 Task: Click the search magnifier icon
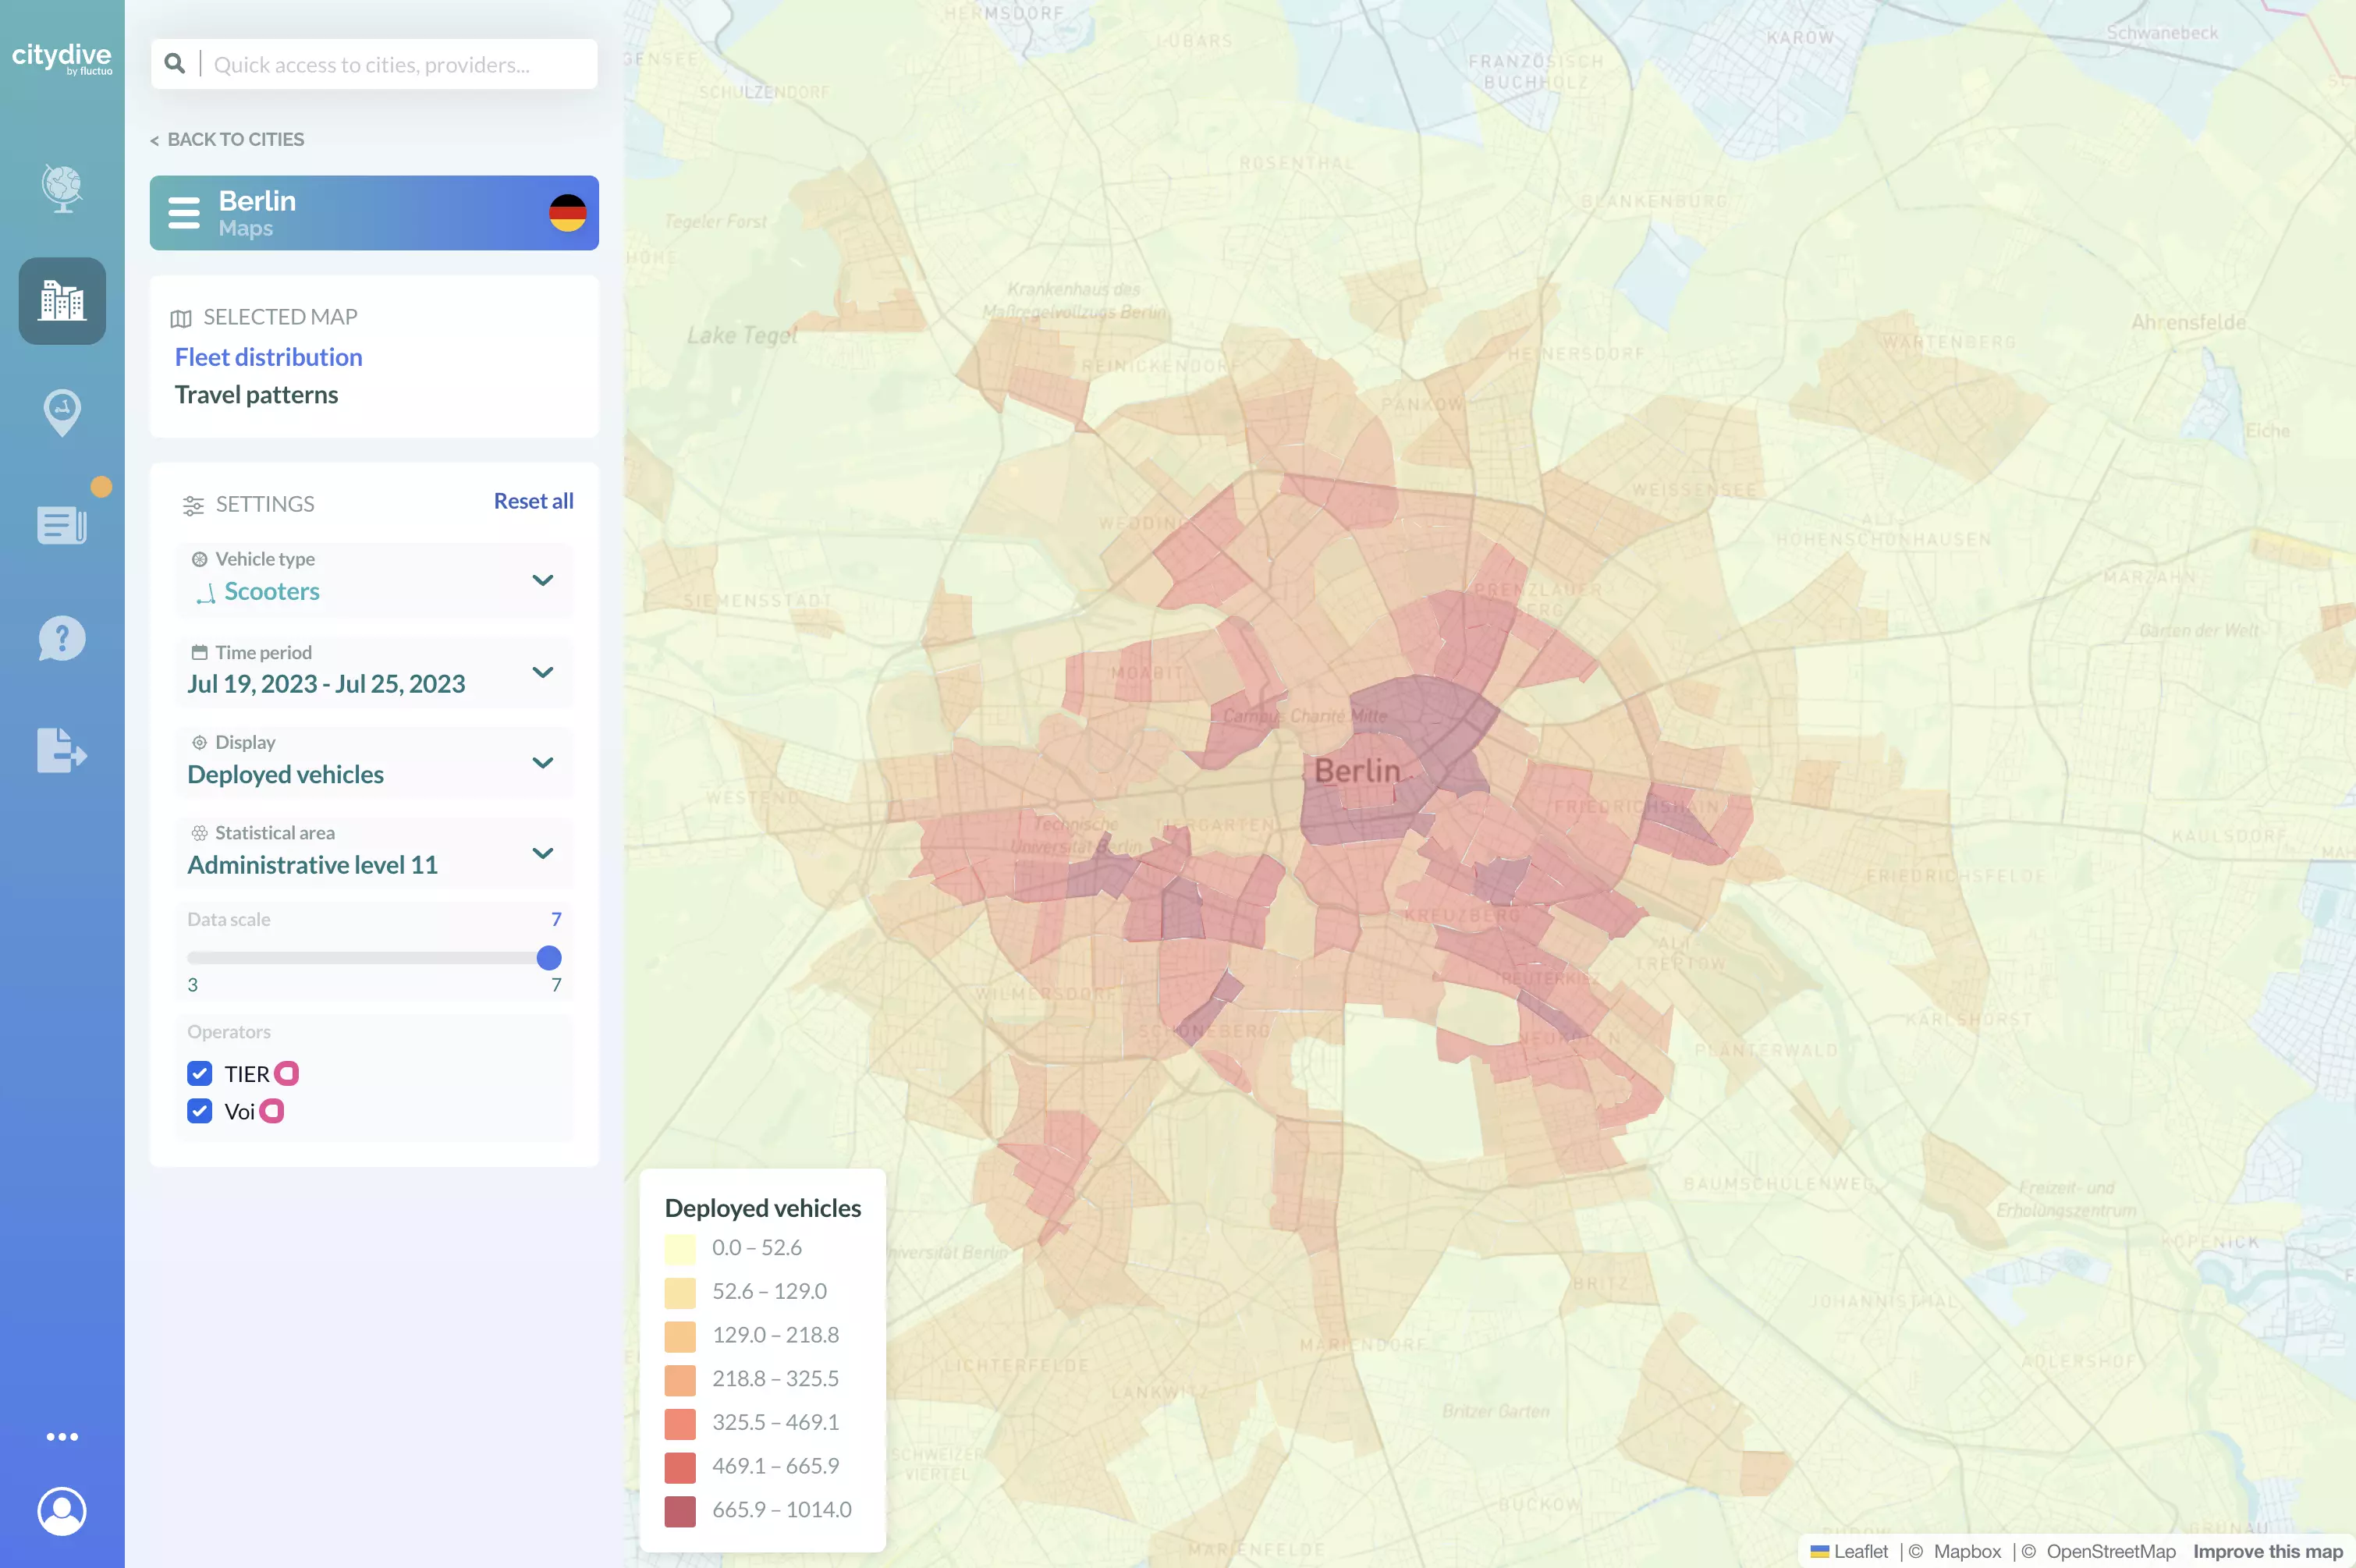175,63
